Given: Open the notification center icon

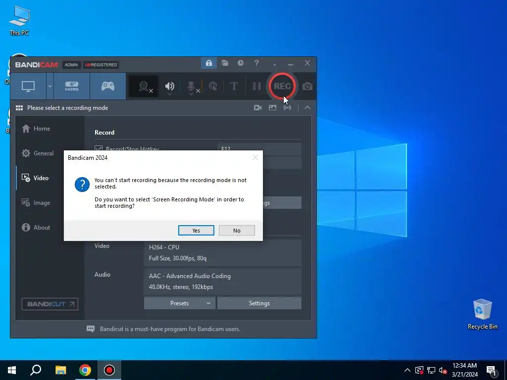Looking at the screenshot, I should point(491,370).
